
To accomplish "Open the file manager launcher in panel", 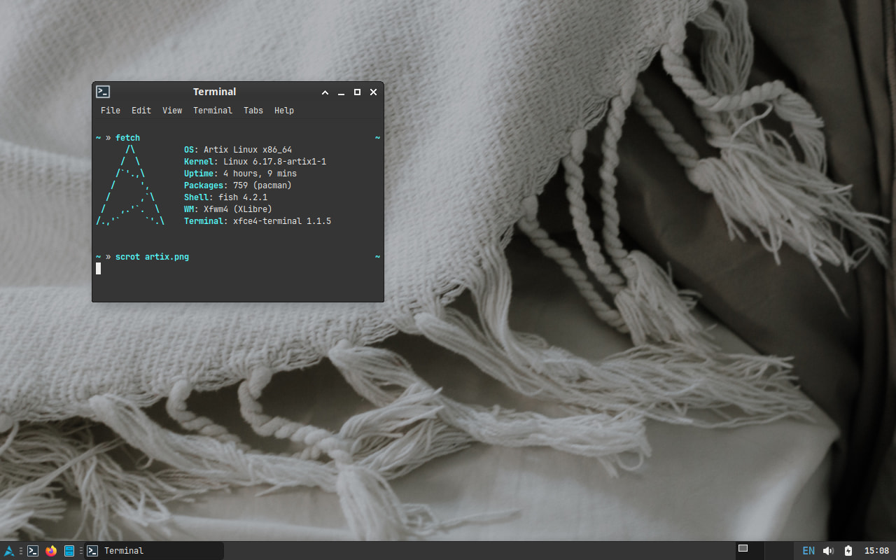I will (69, 551).
